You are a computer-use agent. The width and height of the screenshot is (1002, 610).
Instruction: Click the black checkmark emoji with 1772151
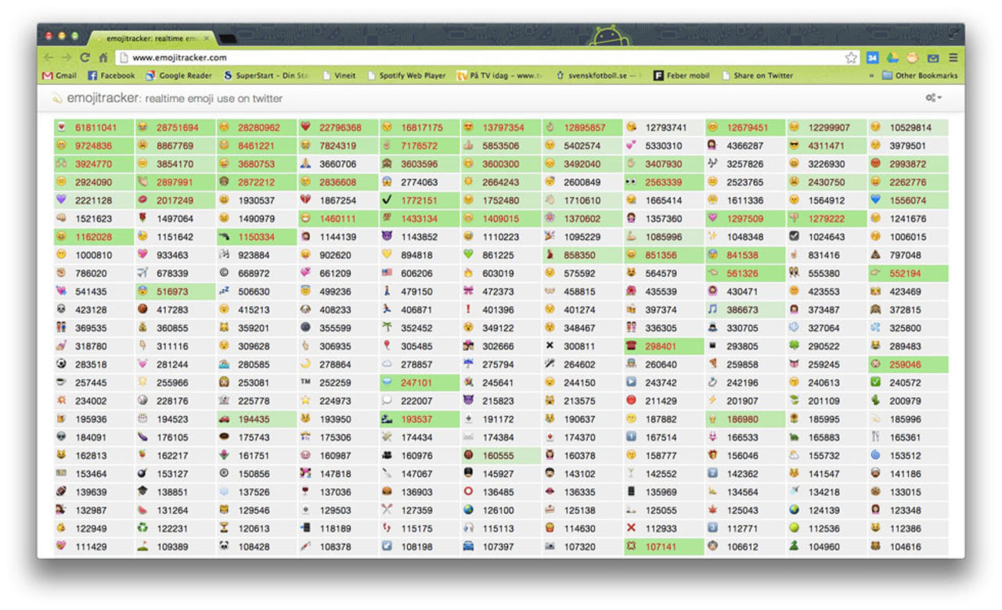pos(387,200)
